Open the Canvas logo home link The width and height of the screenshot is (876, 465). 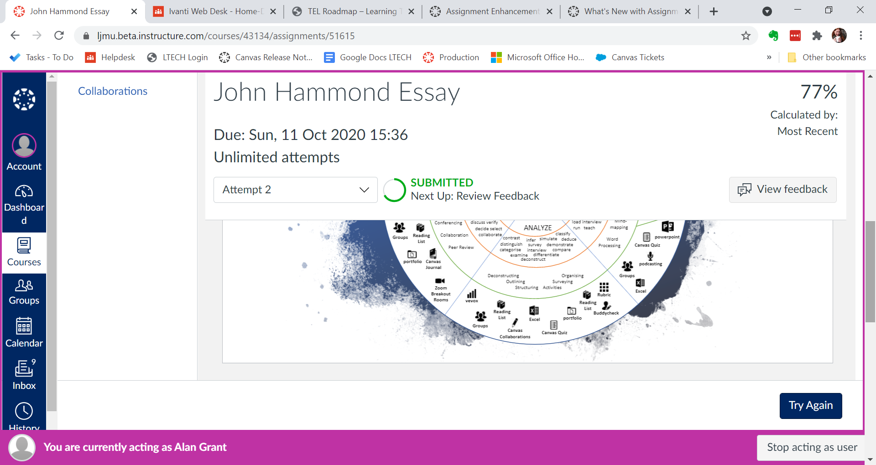(24, 99)
